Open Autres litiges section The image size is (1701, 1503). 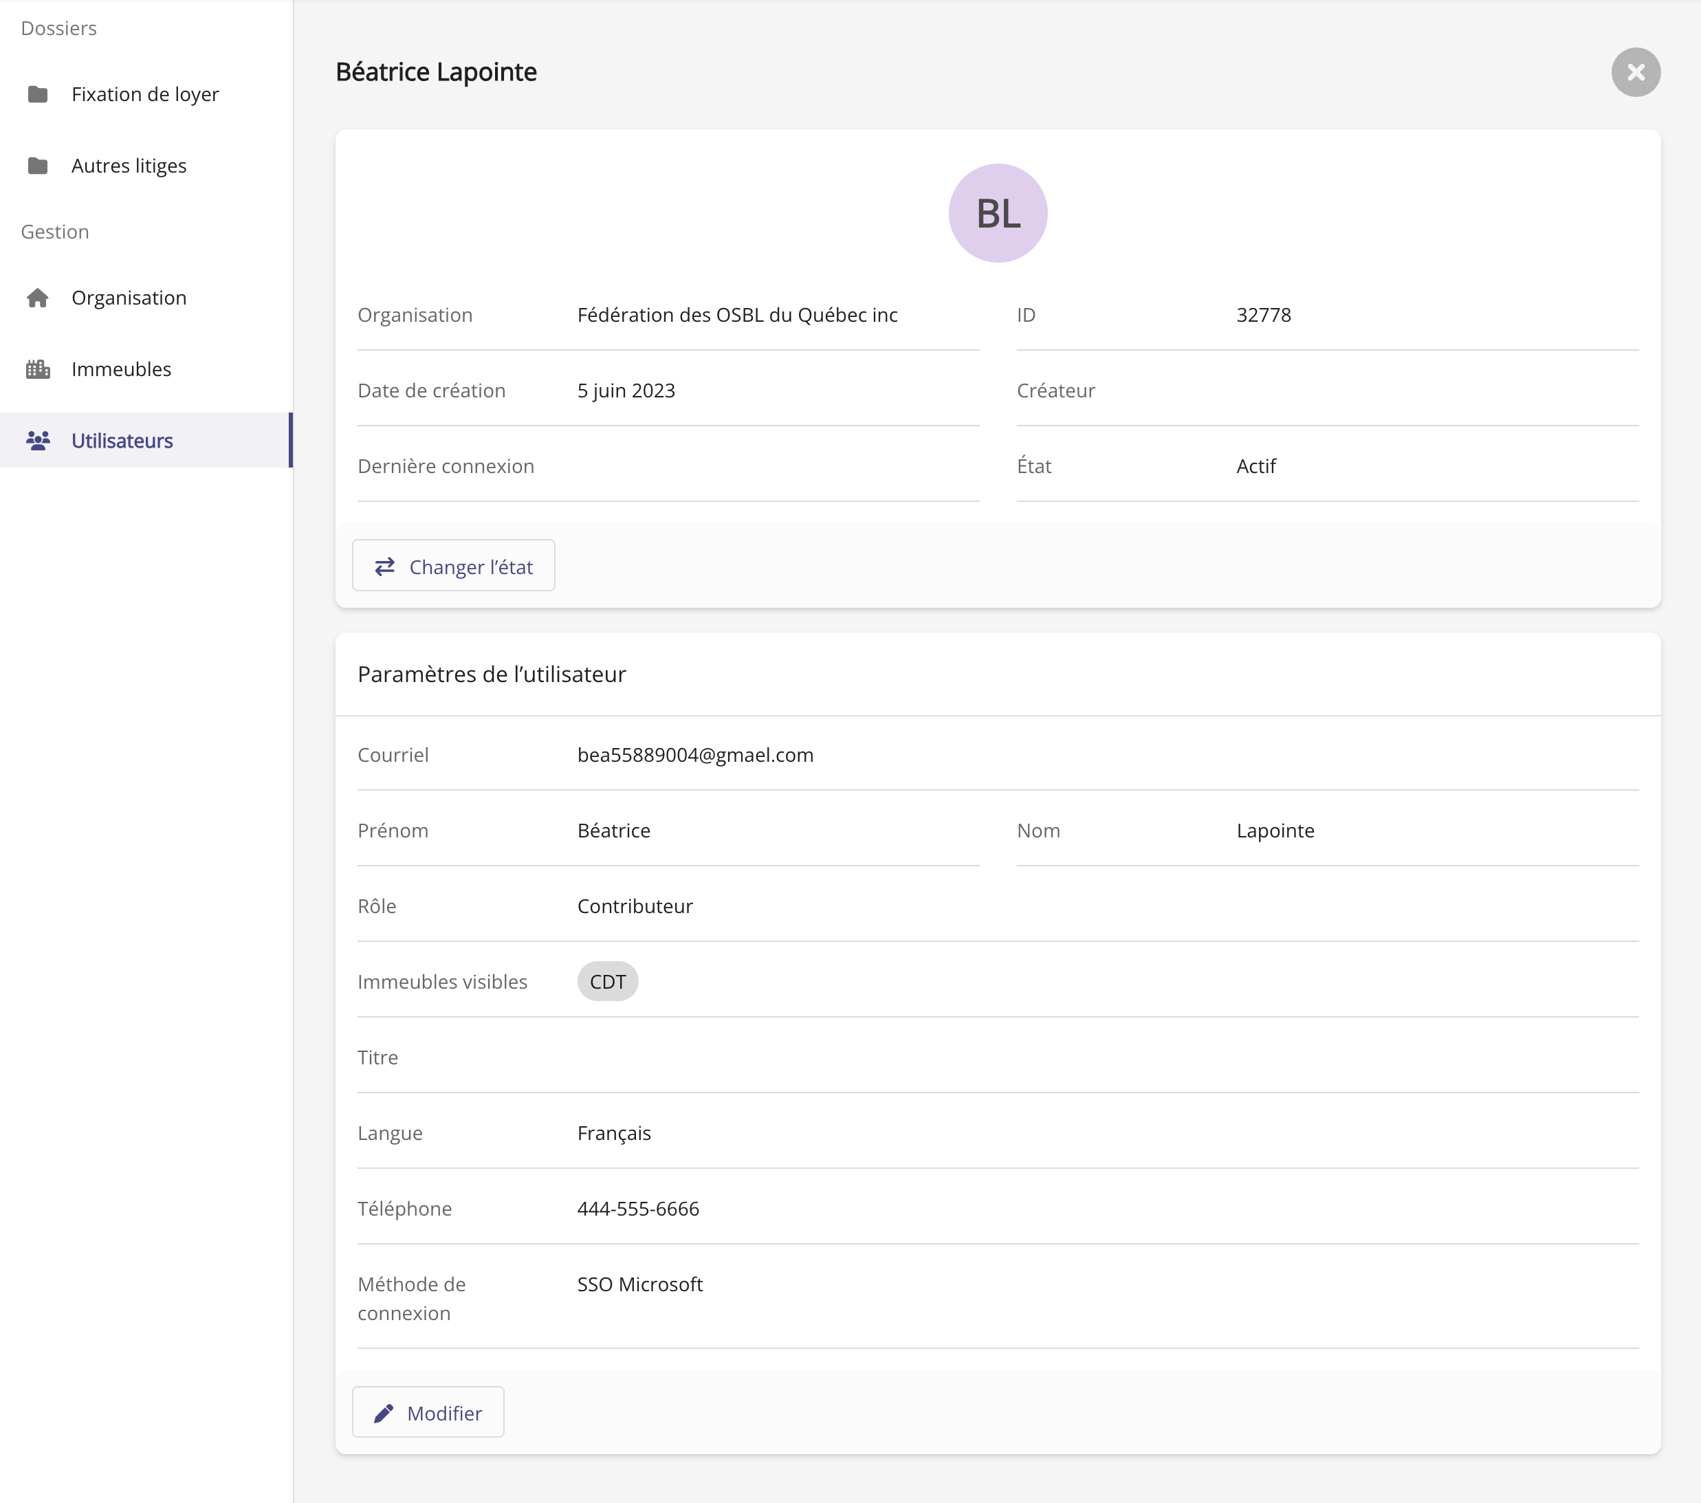tap(129, 166)
